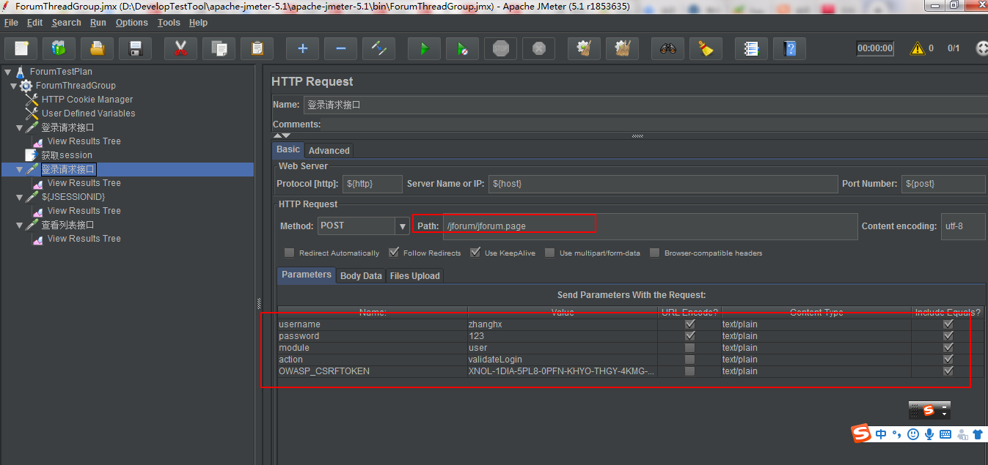988x465 pixels.
Task: Click the Path field /jforum/jforum.page
Action: pos(650,226)
